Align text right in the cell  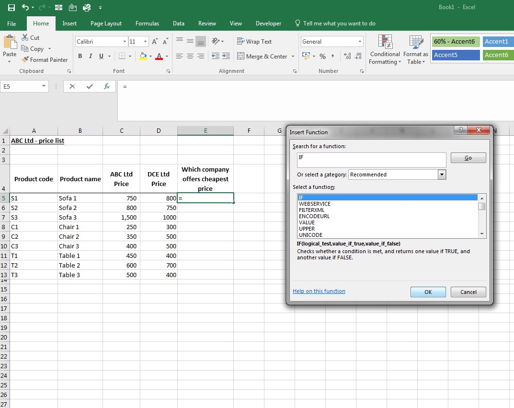click(x=201, y=56)
